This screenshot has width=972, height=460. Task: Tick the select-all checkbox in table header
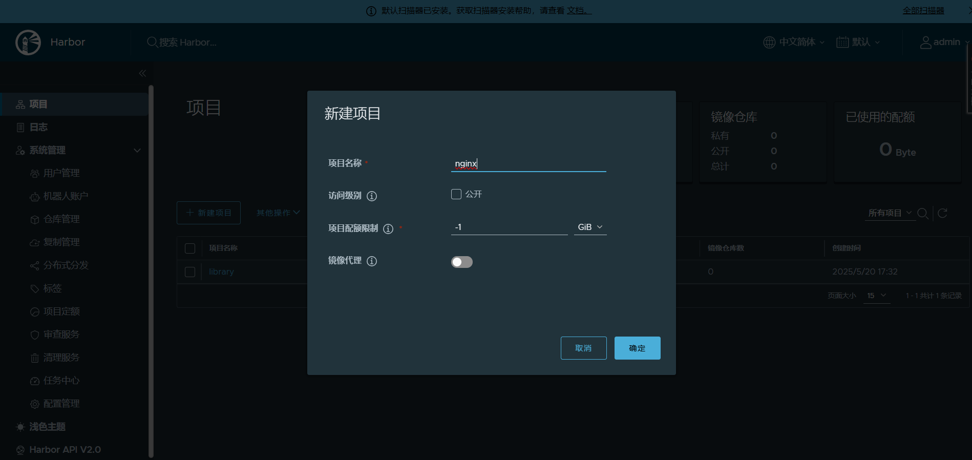[x=190, y=248]
